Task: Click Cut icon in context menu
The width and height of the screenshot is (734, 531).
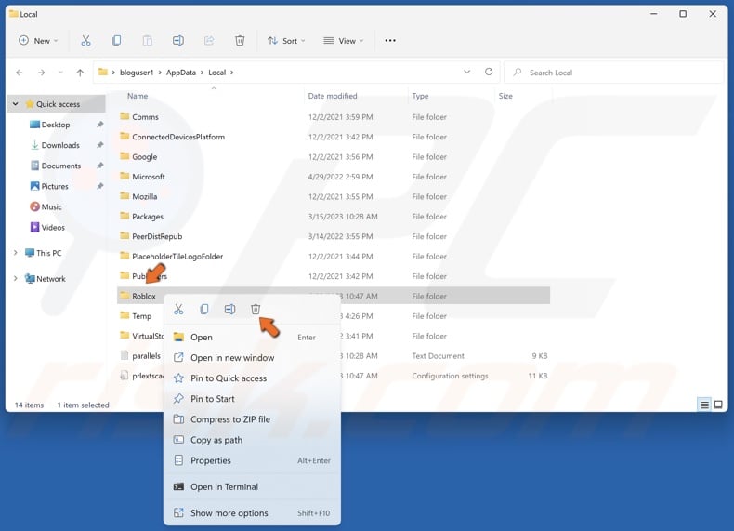Action: point(178,310)
